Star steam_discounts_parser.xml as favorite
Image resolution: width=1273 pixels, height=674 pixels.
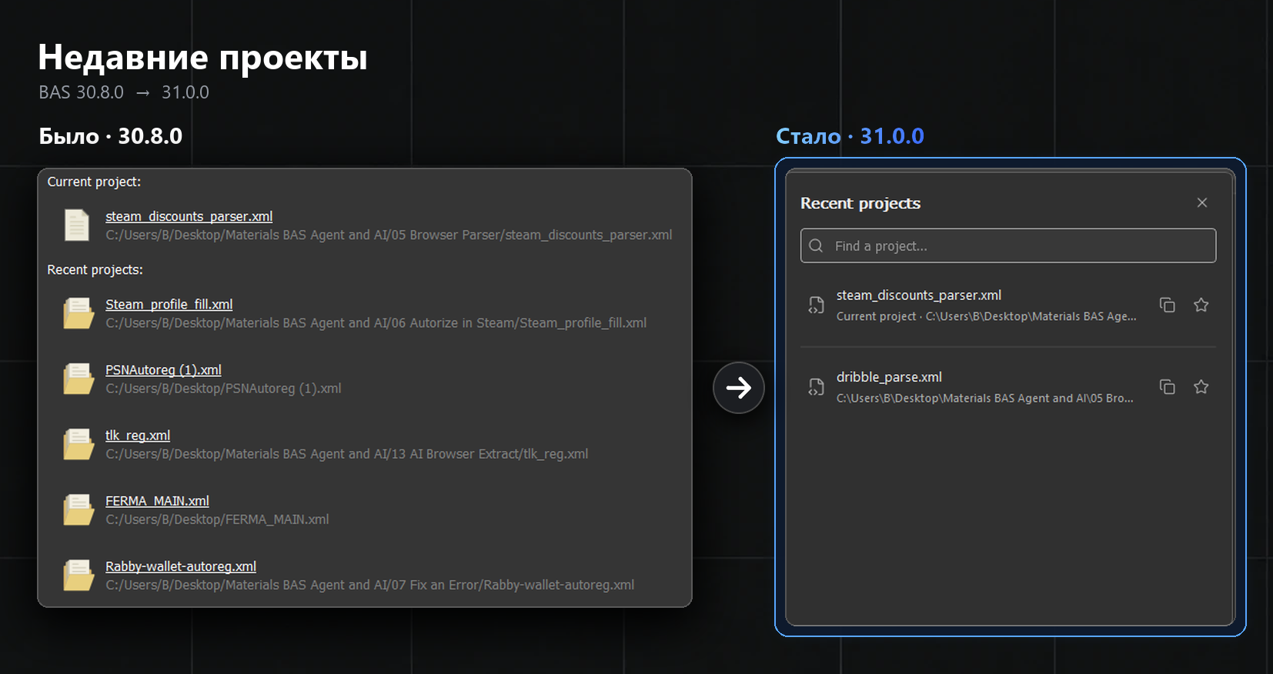pyautogui.click(x=1201, y=305)
